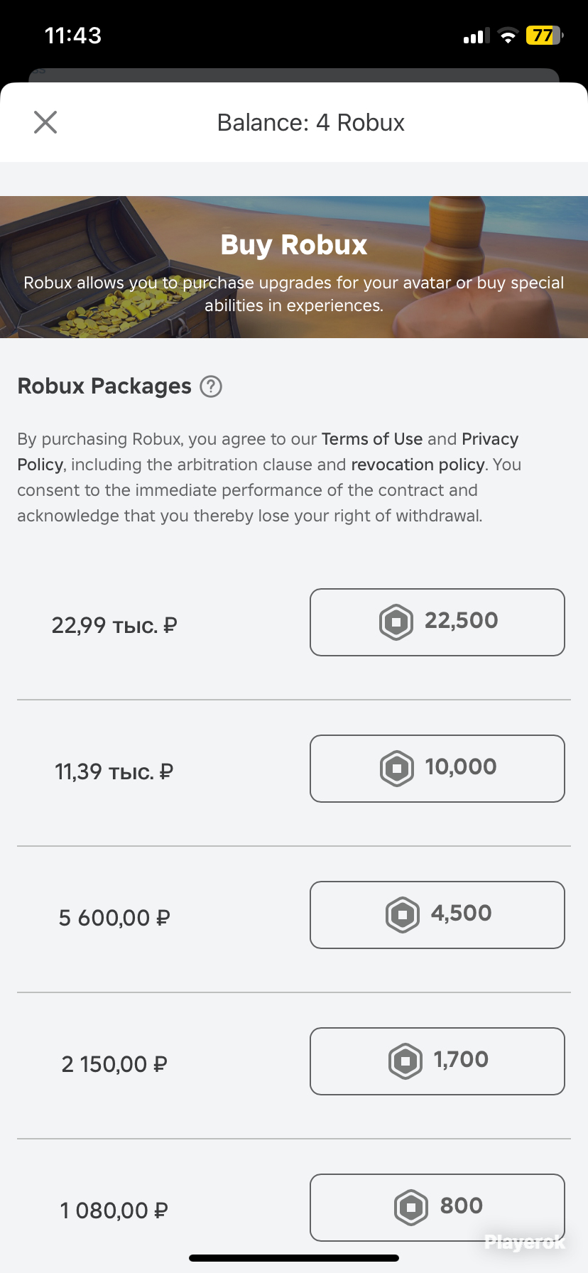
Task: Tap the 5 600,00 ₽ price label
Action: pos(114,918)
